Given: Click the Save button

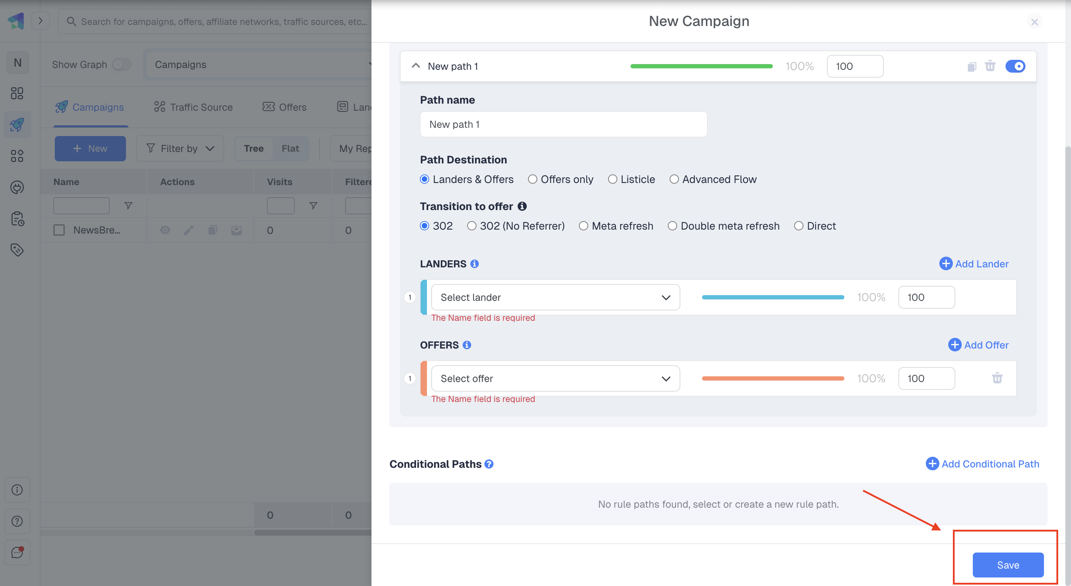Looking at the screenshot, I should tap(1007, 565).
